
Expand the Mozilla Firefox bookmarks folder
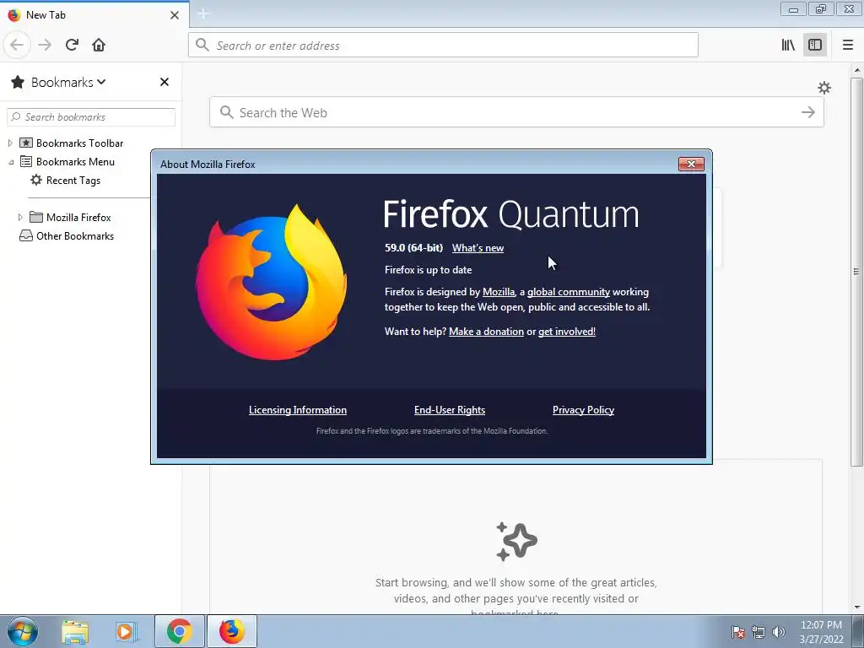20,218
